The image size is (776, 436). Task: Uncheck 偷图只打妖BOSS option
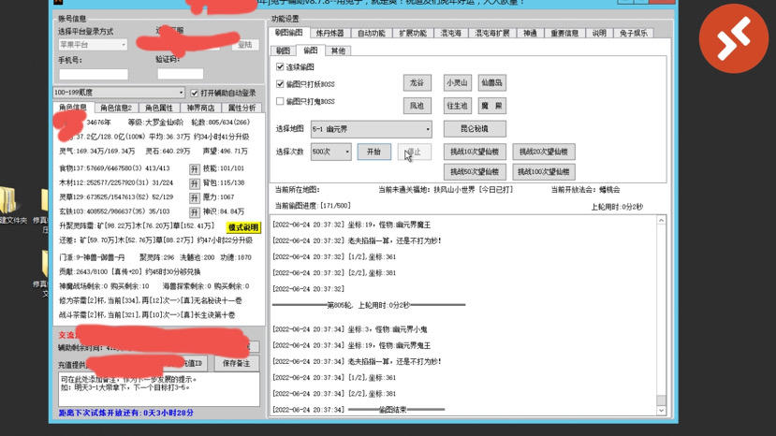click(x=280, y=84)
